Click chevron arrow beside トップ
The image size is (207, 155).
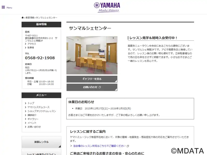click(26, 103)
